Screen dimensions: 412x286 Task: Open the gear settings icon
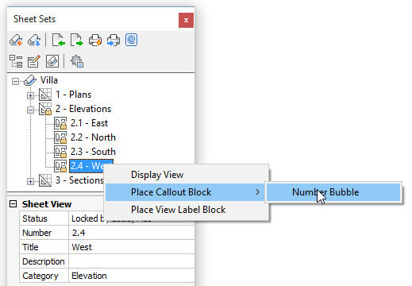pyautogui.click(x=77, y=61)
